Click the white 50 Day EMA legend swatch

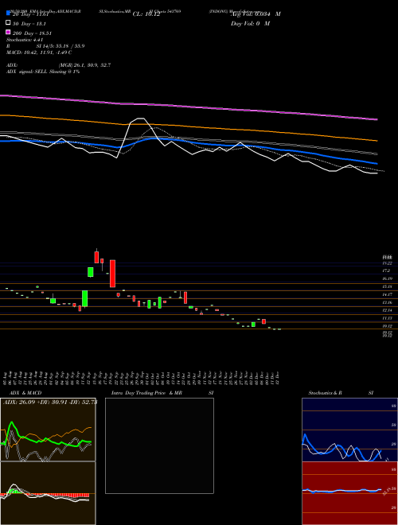pyautogui.click(x=8, y=23)
